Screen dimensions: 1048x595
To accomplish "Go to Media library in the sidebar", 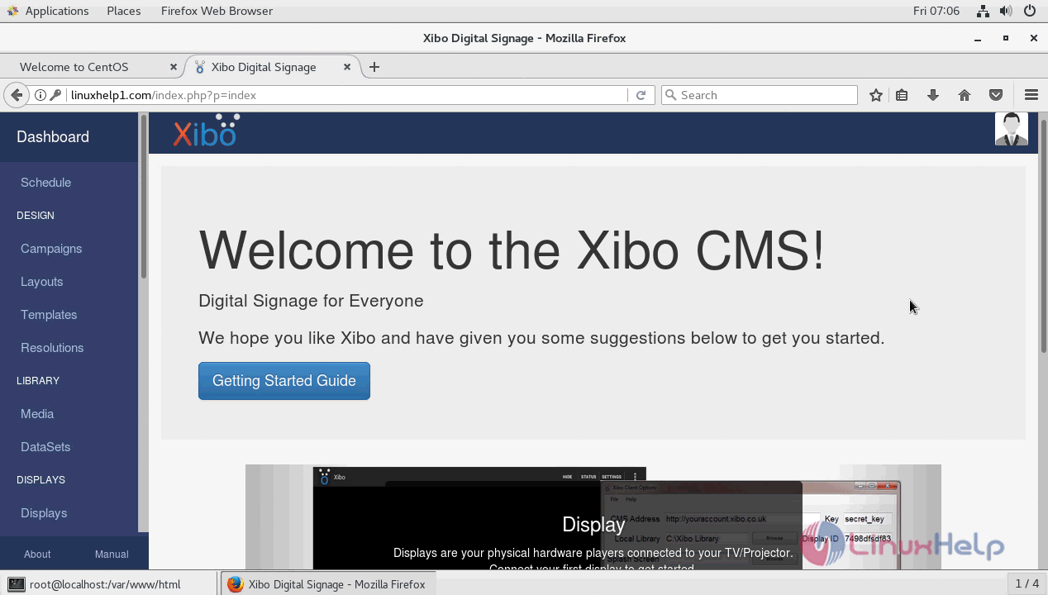I will 37,414.
